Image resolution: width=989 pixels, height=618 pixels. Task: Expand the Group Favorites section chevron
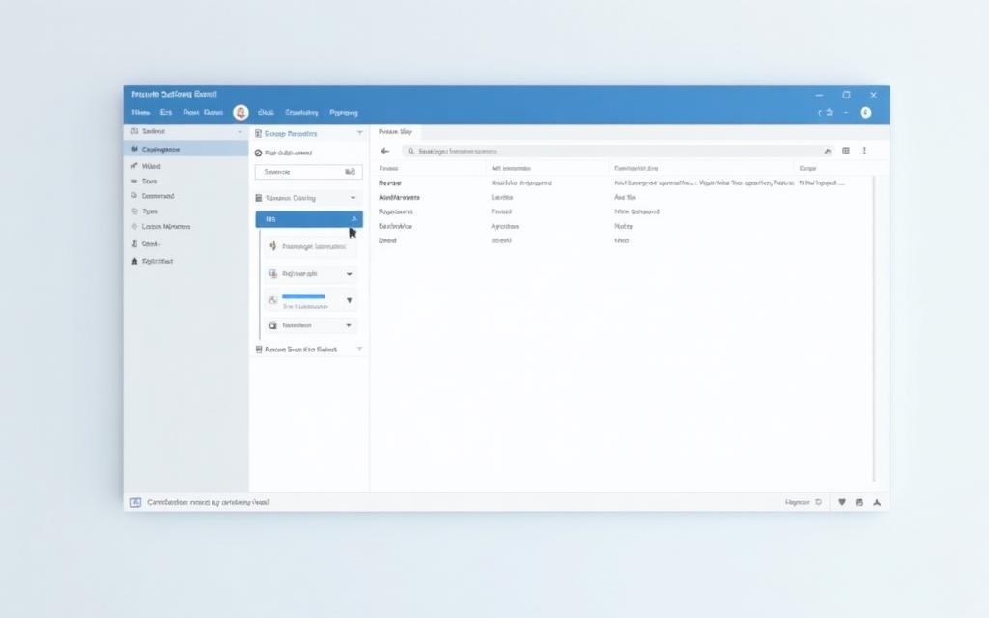(360, 133)
